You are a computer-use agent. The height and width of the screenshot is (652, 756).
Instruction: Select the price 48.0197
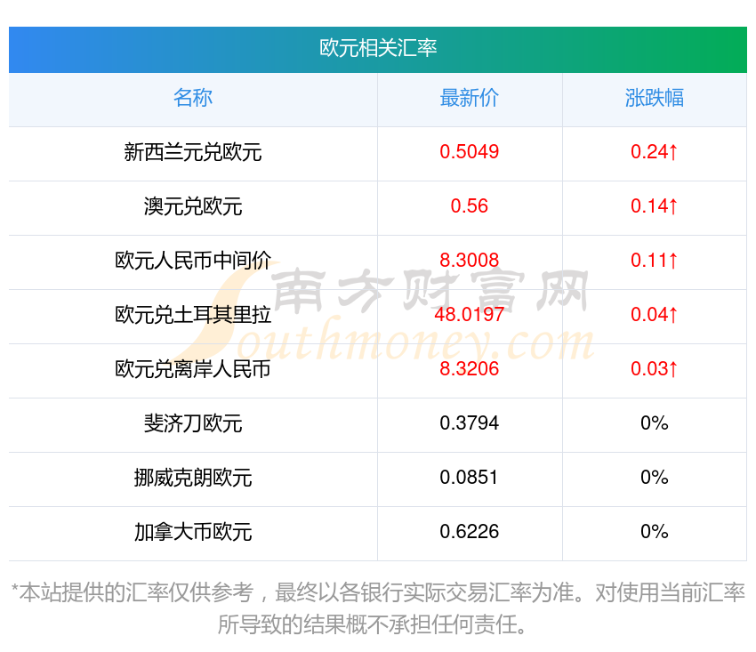pos(469,315)
